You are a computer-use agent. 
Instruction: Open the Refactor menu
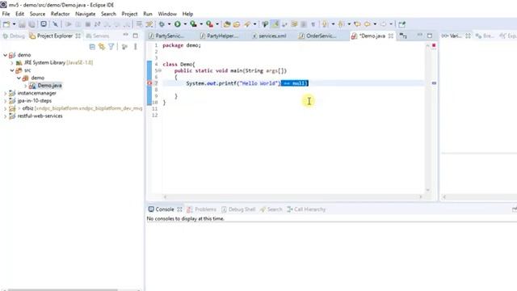(x=60, y=14)
